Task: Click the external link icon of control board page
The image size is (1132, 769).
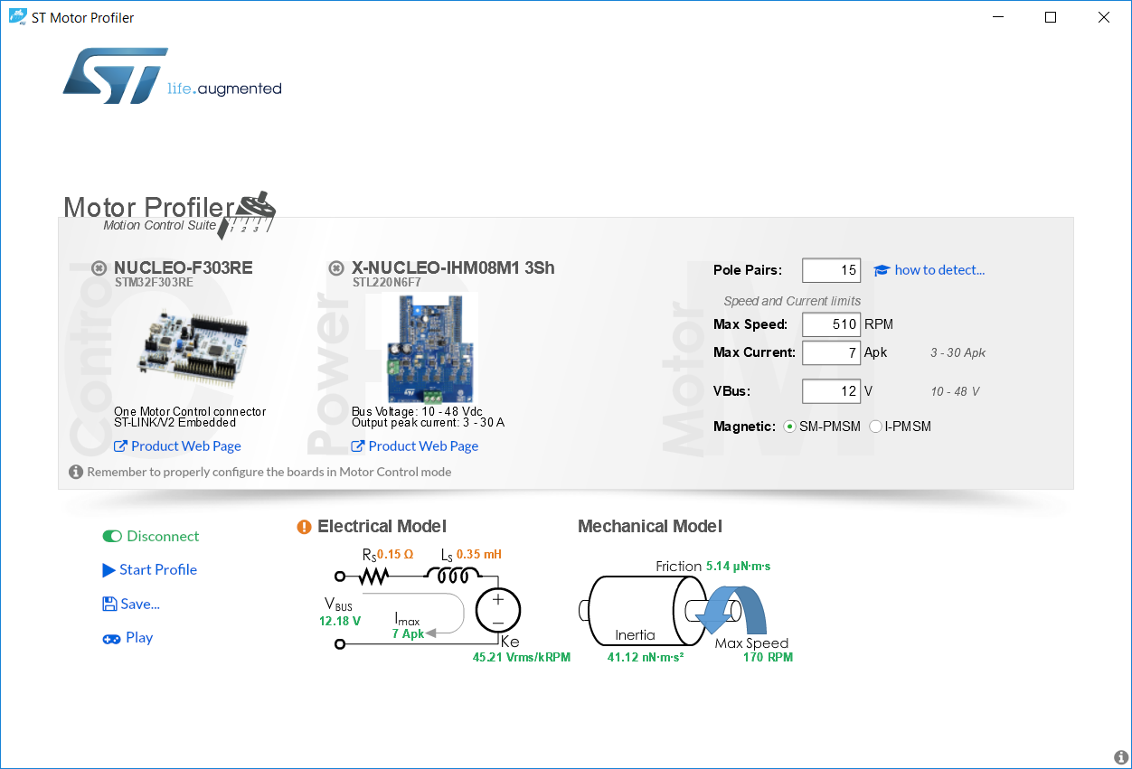Action: click(120, 446)
